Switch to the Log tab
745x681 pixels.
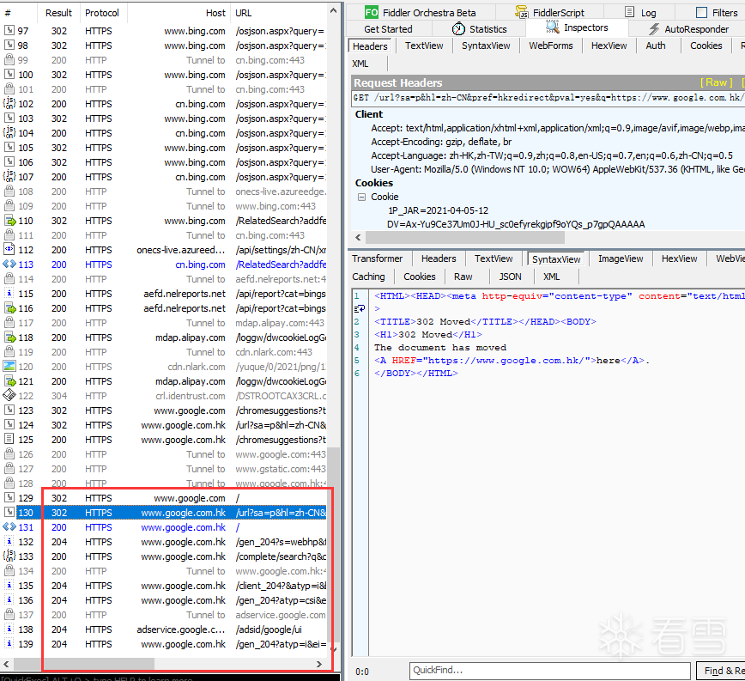point(640,13)
